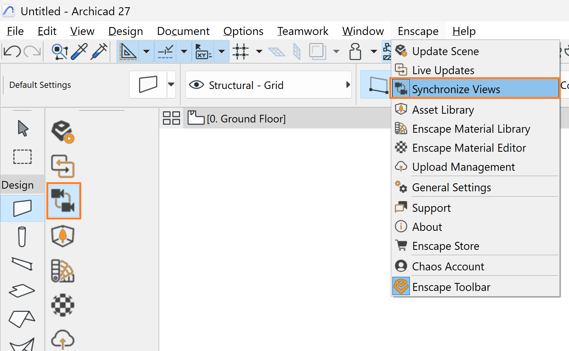Click the slab settings preview button
Image resolution: width=569 pixels, height=351 pixels.
pos(148,84)
